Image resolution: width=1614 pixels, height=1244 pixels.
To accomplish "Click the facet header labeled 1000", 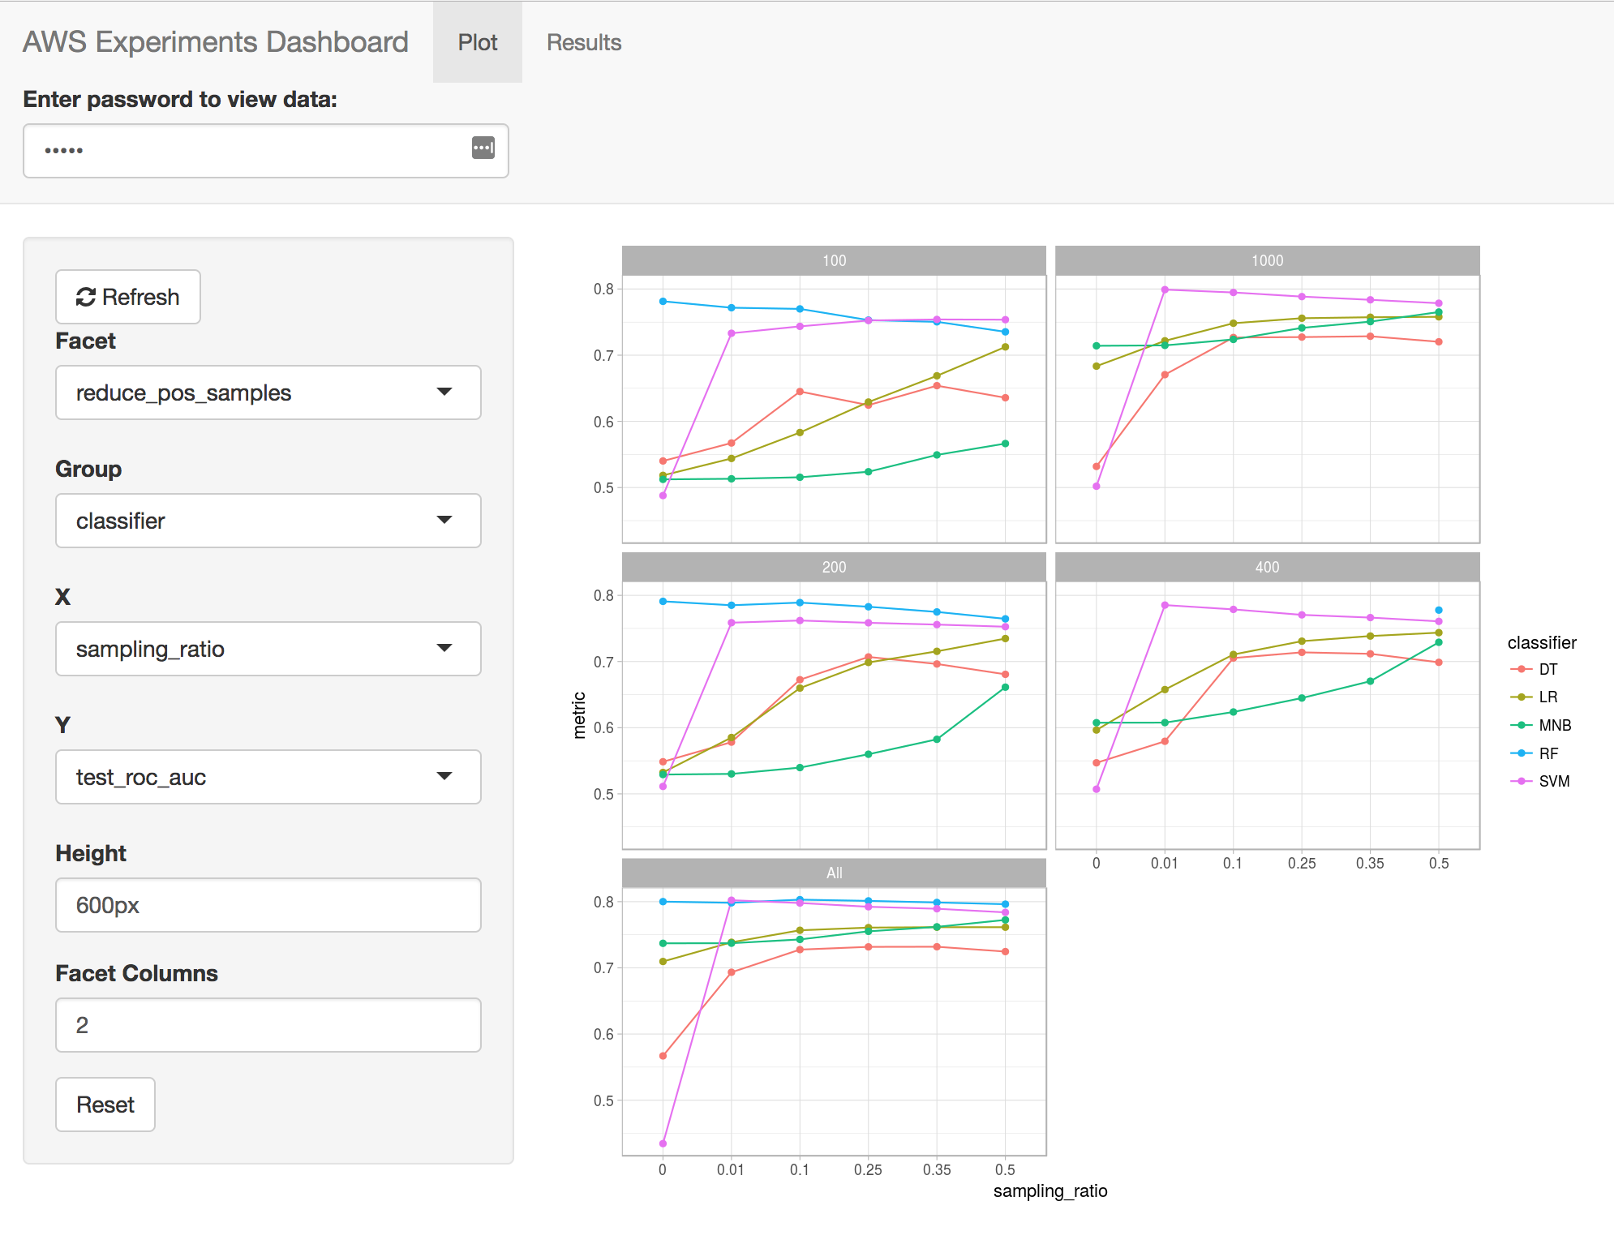I will click(1267, 260).
